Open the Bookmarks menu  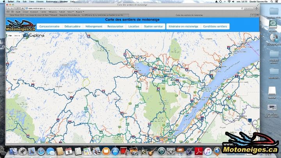[x=52, y=2]
